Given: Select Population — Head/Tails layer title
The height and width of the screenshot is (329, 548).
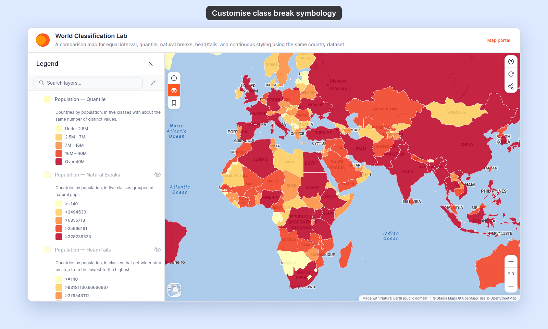Looking at the screenshot, I should click(83, 250).
